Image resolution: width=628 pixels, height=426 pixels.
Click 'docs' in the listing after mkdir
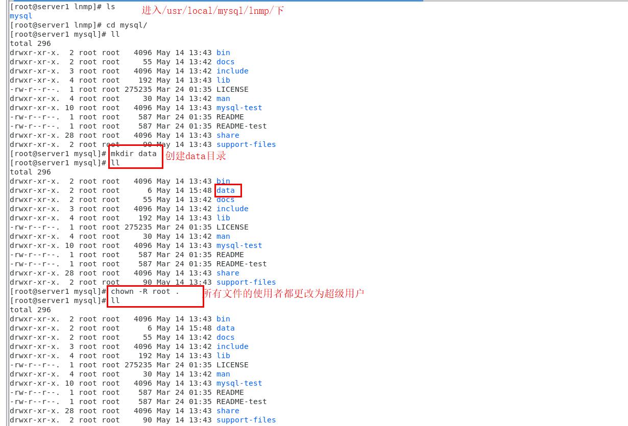[x=226, y=199]
